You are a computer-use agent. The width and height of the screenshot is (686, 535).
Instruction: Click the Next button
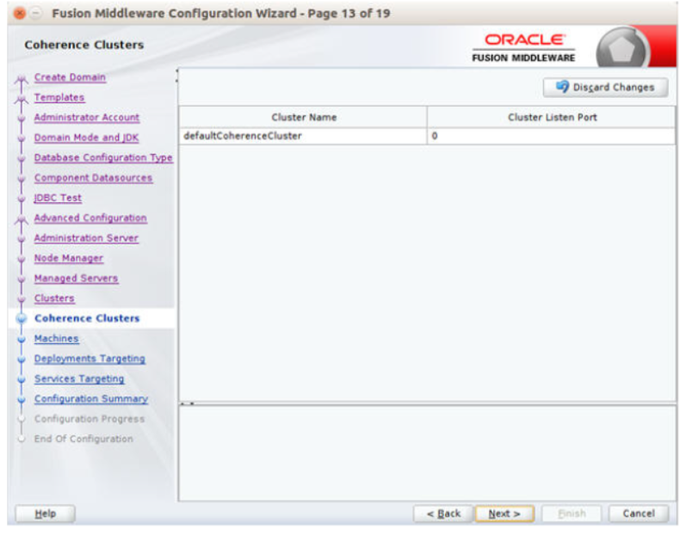click(x=504, y=513)
